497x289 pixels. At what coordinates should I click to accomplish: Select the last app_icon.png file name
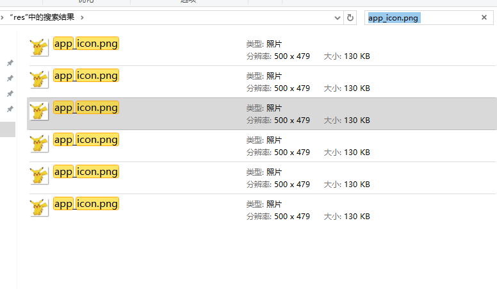[x=86, y=204]
